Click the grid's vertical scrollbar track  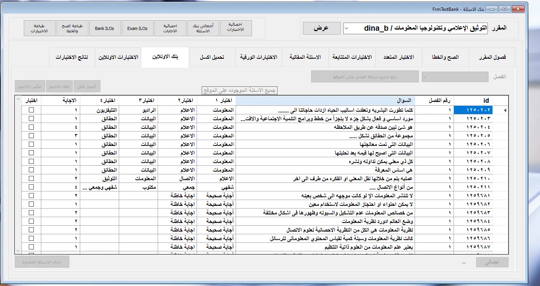coord(18,175)
